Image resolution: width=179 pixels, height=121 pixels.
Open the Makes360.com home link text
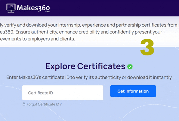tap(33, 8)
